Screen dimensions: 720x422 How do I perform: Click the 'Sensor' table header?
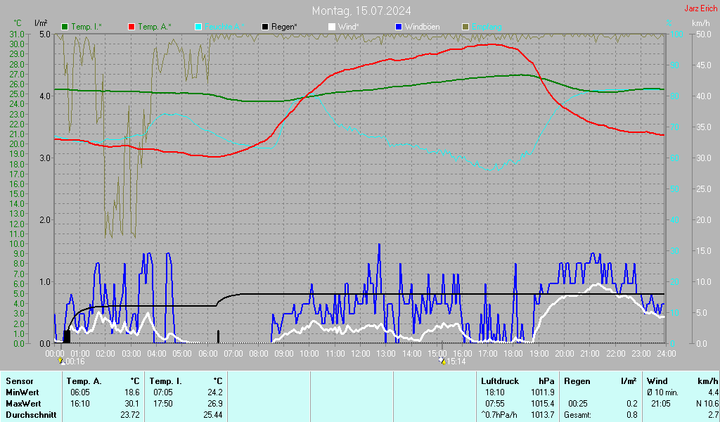tap(19, 381)
